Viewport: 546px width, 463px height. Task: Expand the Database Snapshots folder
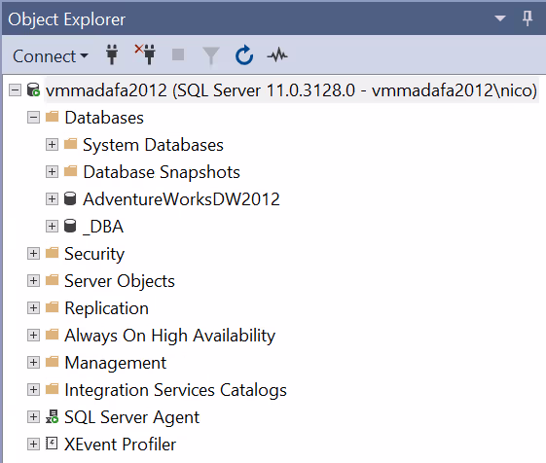52,171
